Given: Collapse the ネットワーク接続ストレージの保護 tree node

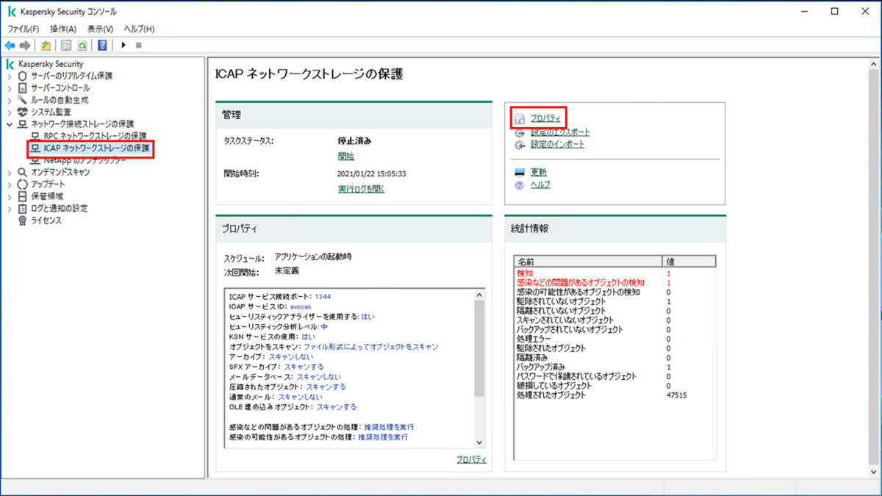Looking at the screenshot, I should 9,123.
